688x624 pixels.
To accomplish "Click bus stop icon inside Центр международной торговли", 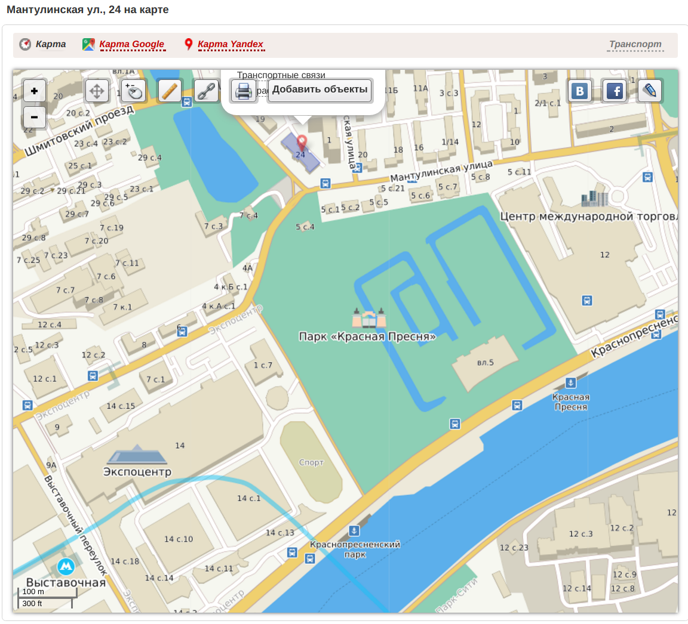I will pos(587,301).
